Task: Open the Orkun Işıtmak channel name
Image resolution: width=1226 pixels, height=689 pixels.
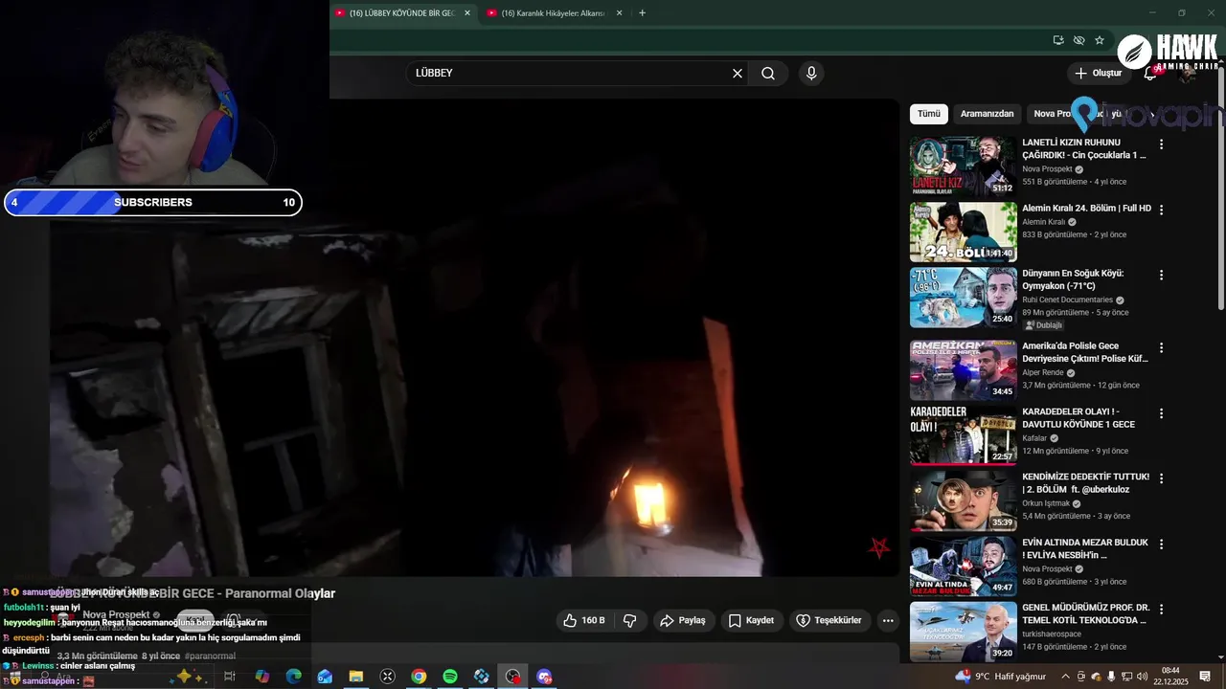Action: coord(1046,503)
